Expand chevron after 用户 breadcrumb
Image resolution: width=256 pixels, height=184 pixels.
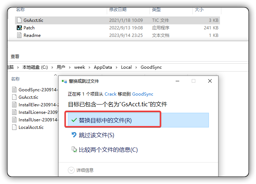pyautogui.click(x=70, y=67)
